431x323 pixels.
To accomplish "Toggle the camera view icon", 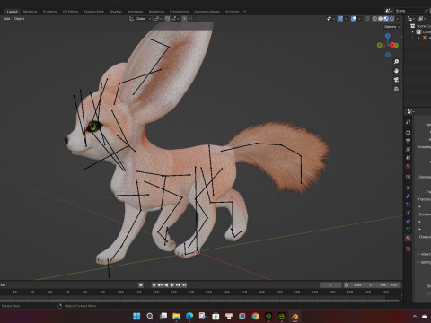I will pos(396,80).
